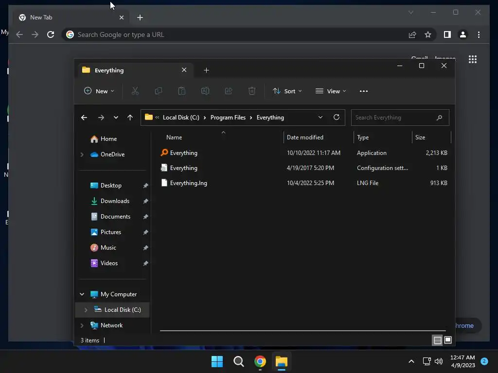The height and width of the screenshot is (373, 498).
Task: Close the Everything tab in Explorer
Action: (184, 70)
